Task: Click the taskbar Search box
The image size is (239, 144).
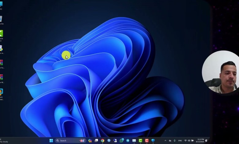Action: point(70,141)
